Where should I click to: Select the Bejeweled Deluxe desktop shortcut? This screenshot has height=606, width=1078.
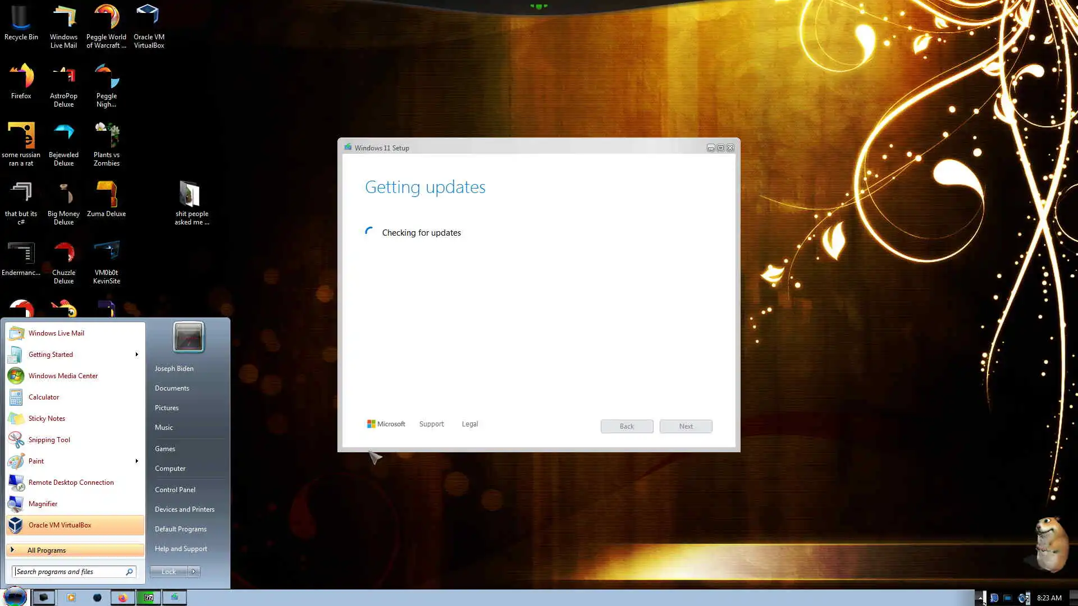(63, 143)
